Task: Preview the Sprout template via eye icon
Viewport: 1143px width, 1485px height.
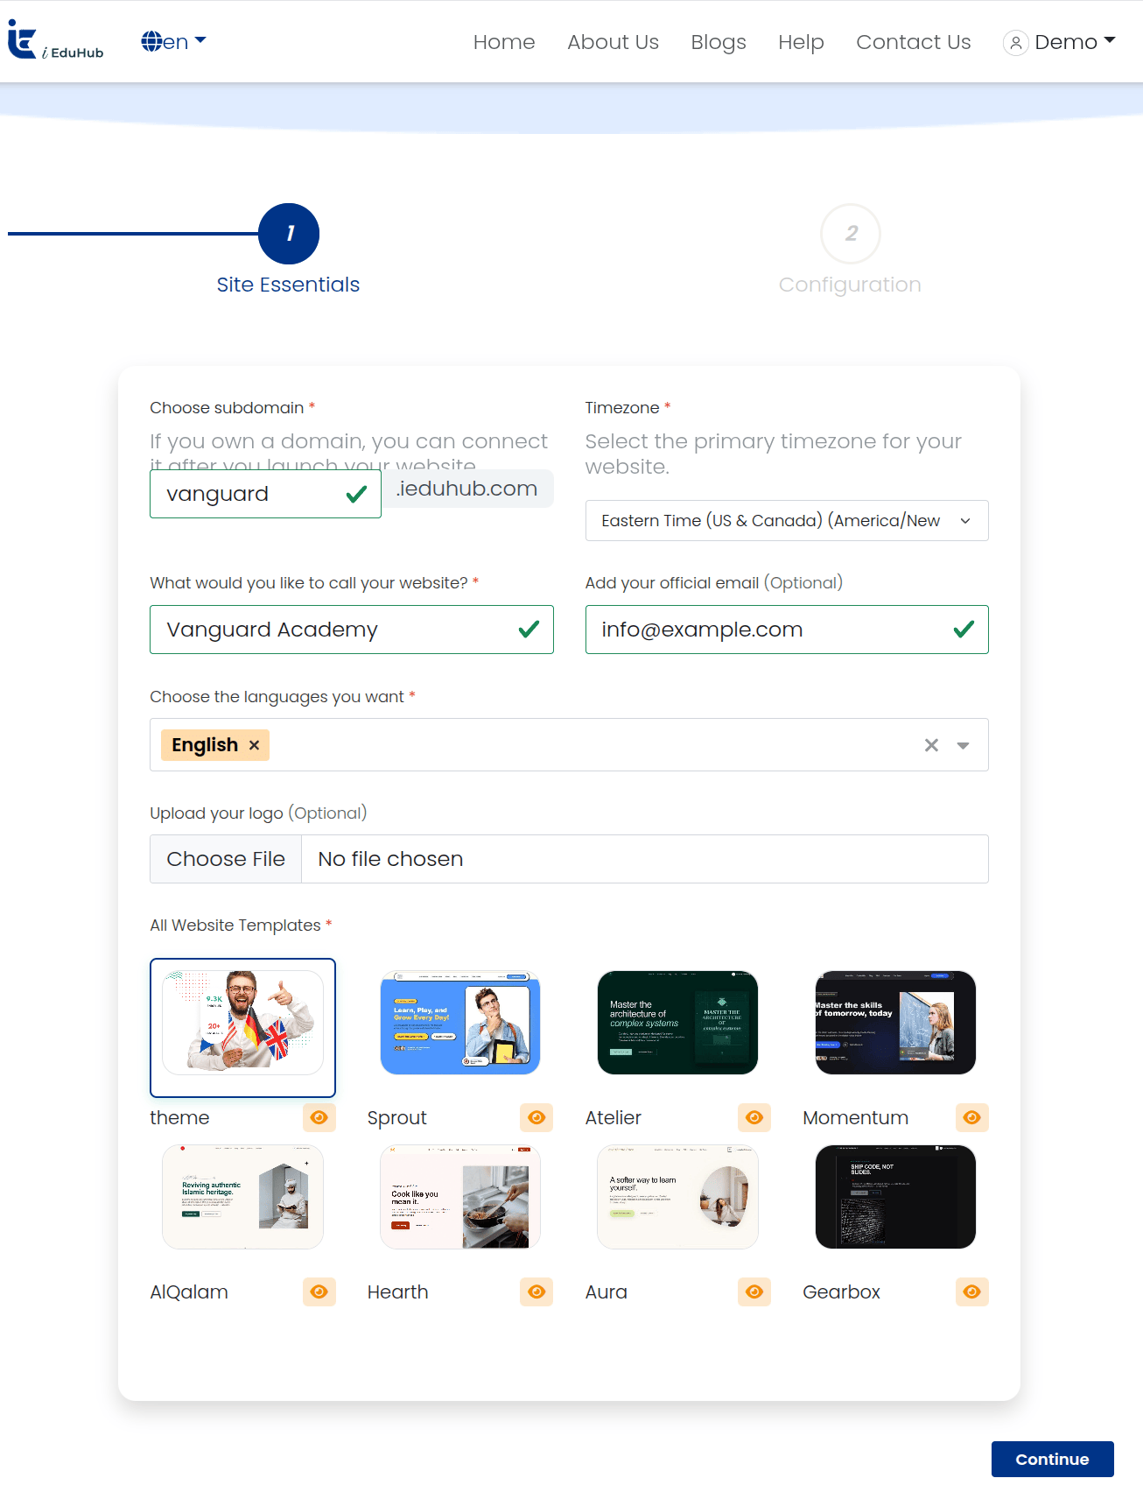Action: (x=536, y=1117)
